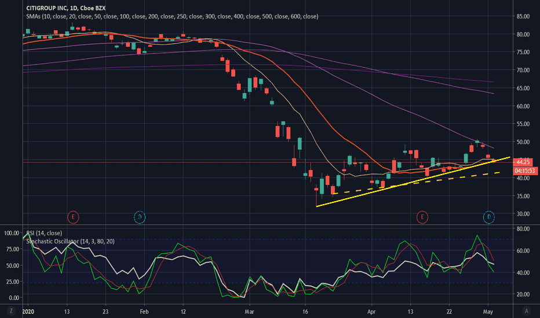The image size is (540, 318).
Task: Click the auto-scale 'A' button bottom-right
Action: point(526,311)
